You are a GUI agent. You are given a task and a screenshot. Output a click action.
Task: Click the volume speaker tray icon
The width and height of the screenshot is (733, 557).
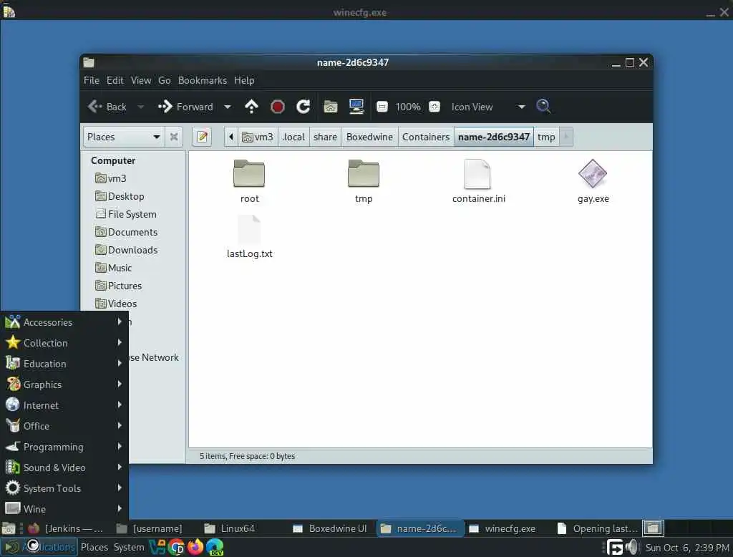click(x=631, y=547)
